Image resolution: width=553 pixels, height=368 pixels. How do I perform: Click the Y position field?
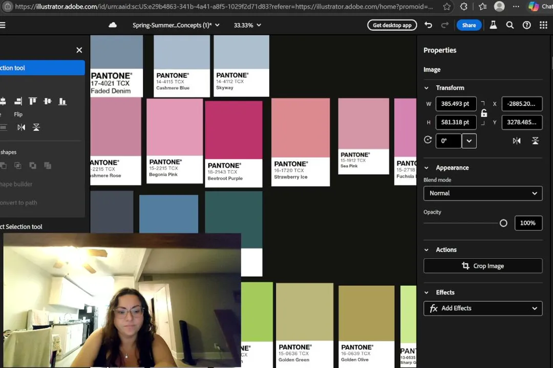point(522,122)
